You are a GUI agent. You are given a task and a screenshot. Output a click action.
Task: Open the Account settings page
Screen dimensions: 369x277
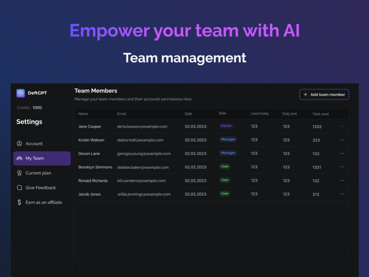tap(42, 143)
